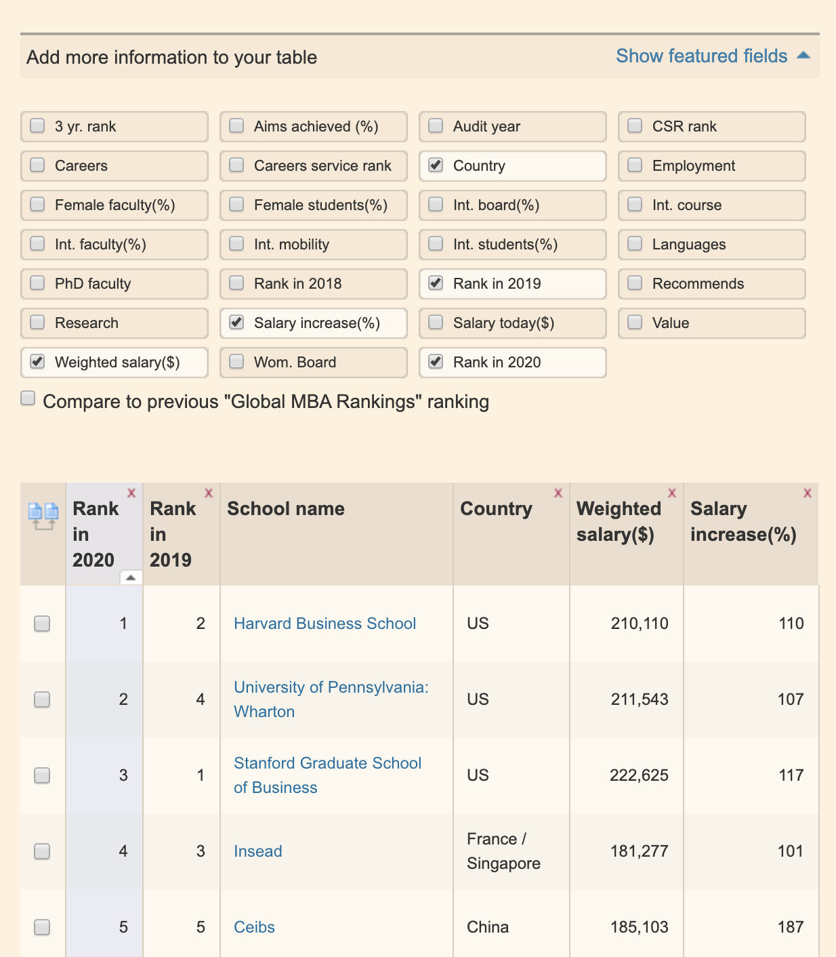Tick Female students(%) checkbox

point(237,205)
